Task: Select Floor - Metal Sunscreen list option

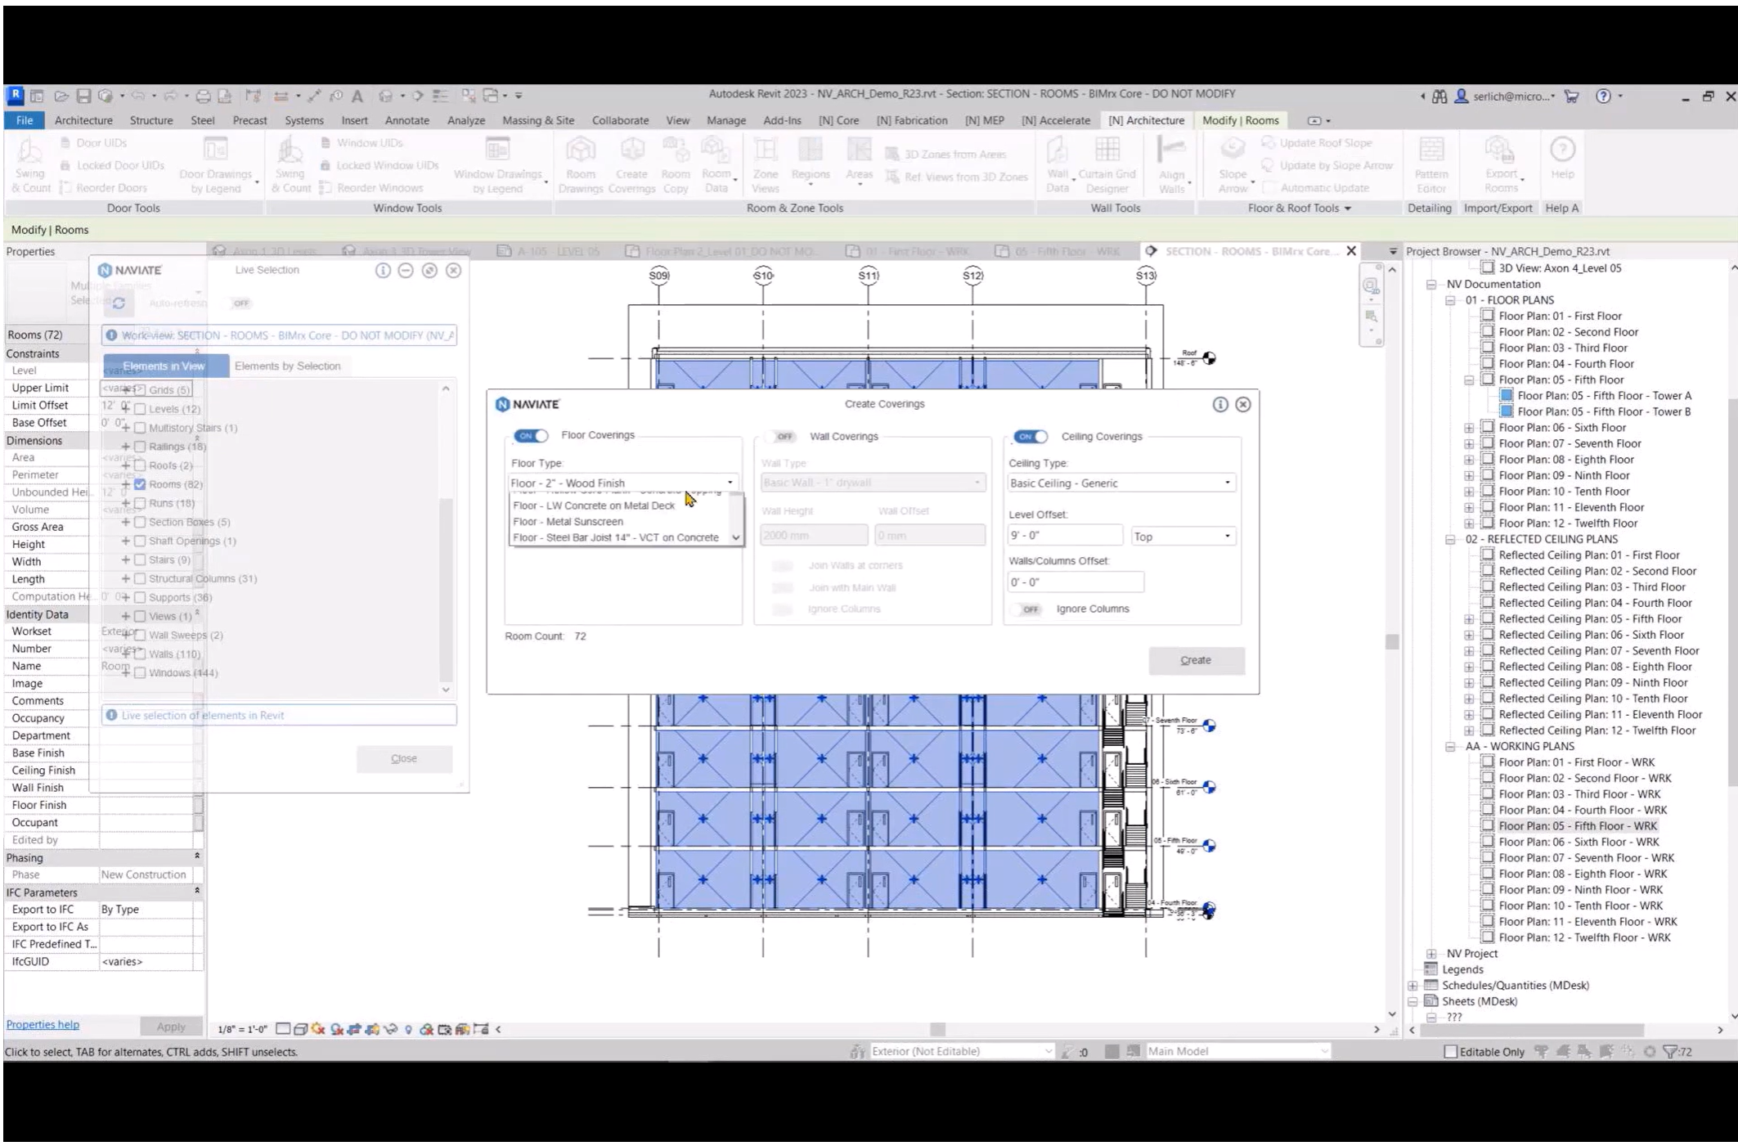Action: pos(568,521)
